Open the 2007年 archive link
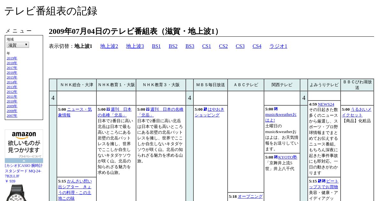383x201 pixels. click(x=12, y=115)
